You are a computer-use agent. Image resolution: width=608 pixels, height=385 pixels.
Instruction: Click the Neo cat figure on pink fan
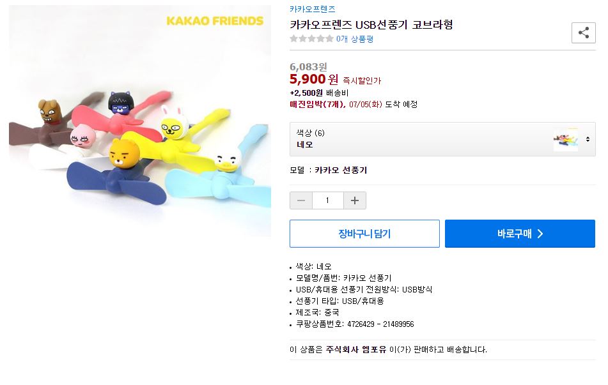click(121, 103)
